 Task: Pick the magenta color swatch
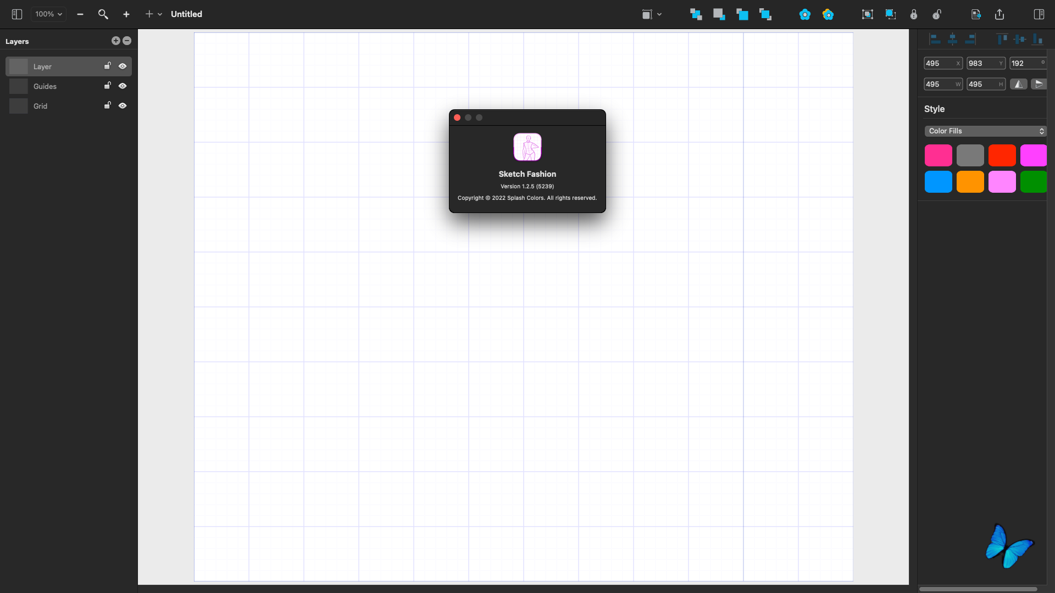1034,155
